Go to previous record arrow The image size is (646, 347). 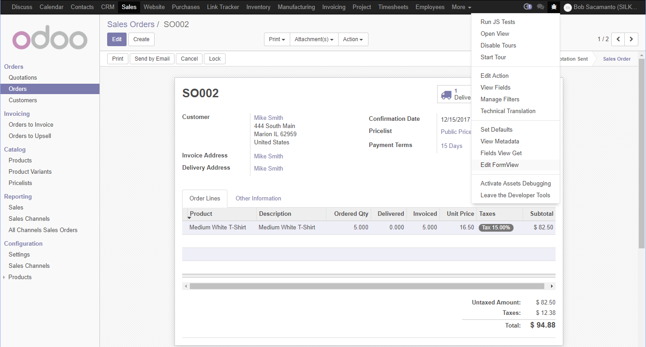pos(618,39)
